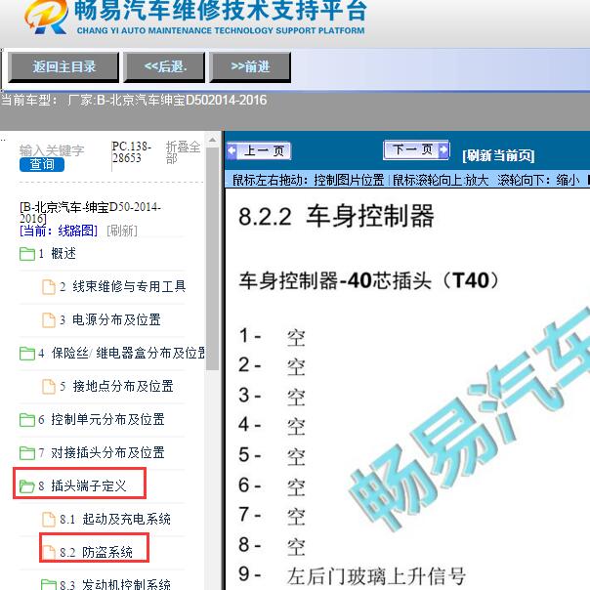Click the 查询 search button

pyautogui.click(x=42, y=164)
